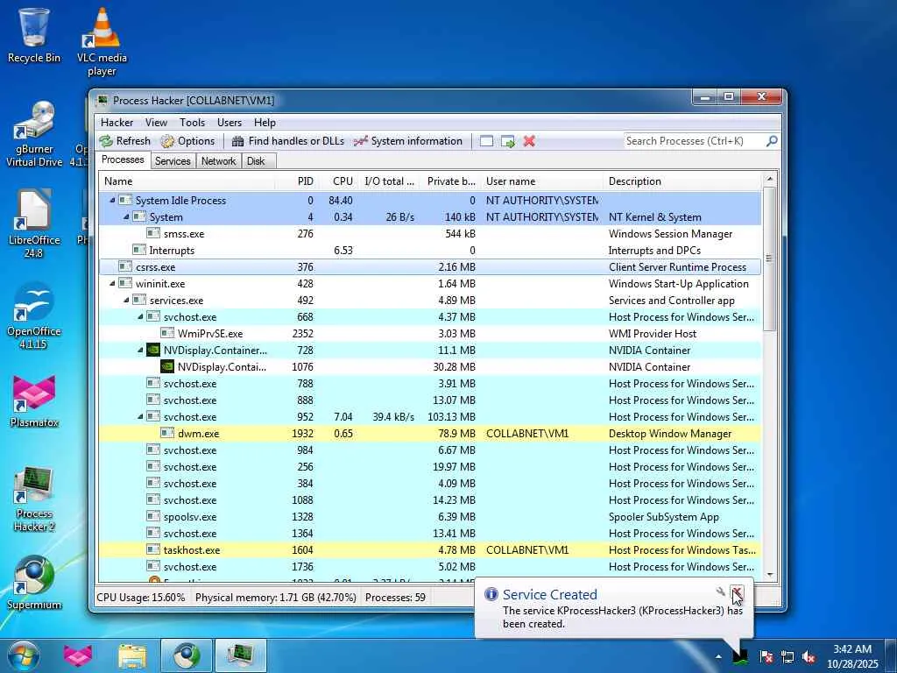Click the muted volume tray icon
This screenshot has height=673, width=897.
[809, 656]
